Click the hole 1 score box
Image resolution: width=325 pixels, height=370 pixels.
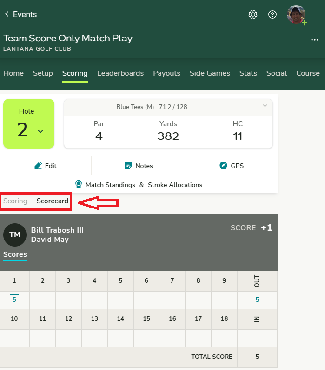pos(14,299)
